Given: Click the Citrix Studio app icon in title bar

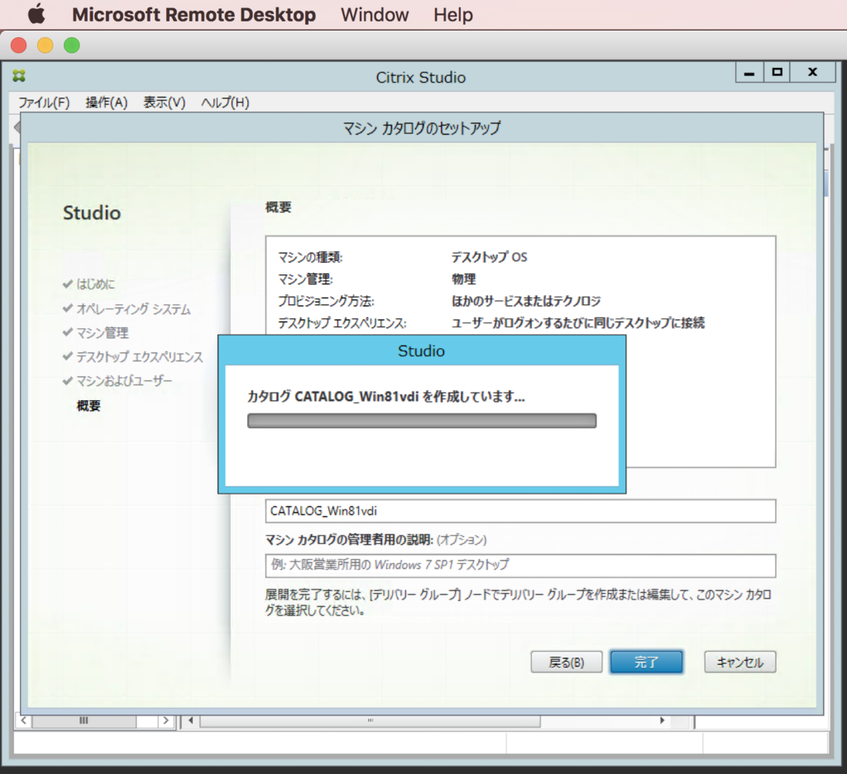Looking at the screenshot, I should (20, 76).
